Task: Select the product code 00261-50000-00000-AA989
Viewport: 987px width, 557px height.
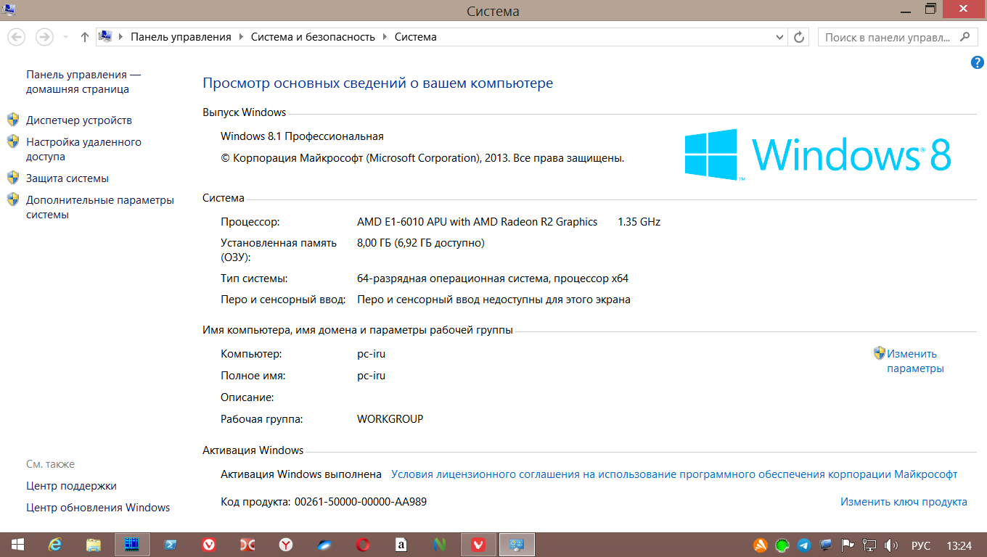Action: [361, 502]
